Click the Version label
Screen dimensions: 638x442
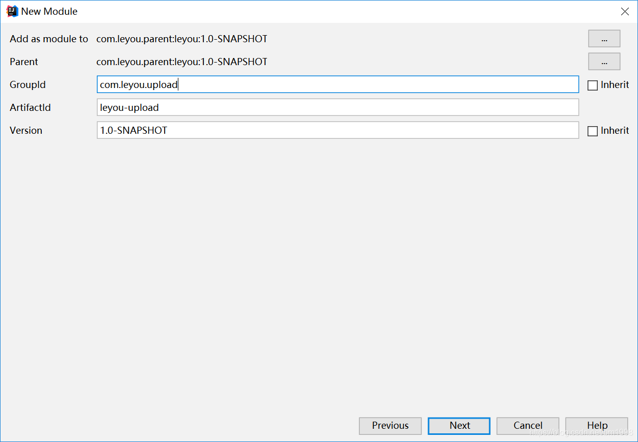point(26,130)
